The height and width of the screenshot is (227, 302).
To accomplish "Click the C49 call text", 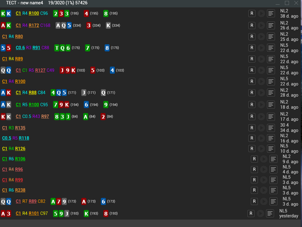I will [50, 70].
